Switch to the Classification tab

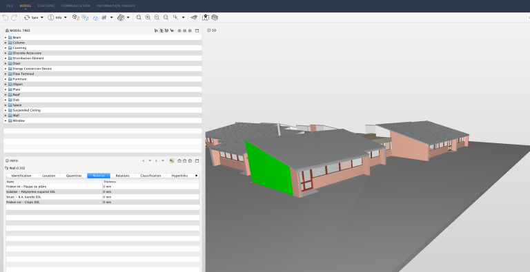(150, 176)
